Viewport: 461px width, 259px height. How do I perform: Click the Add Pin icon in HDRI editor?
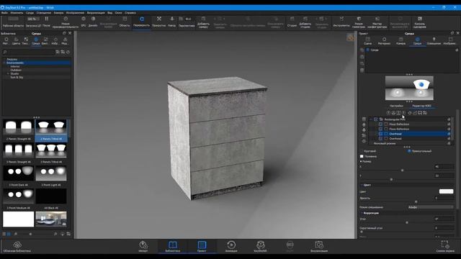click(x=388, y=113)
